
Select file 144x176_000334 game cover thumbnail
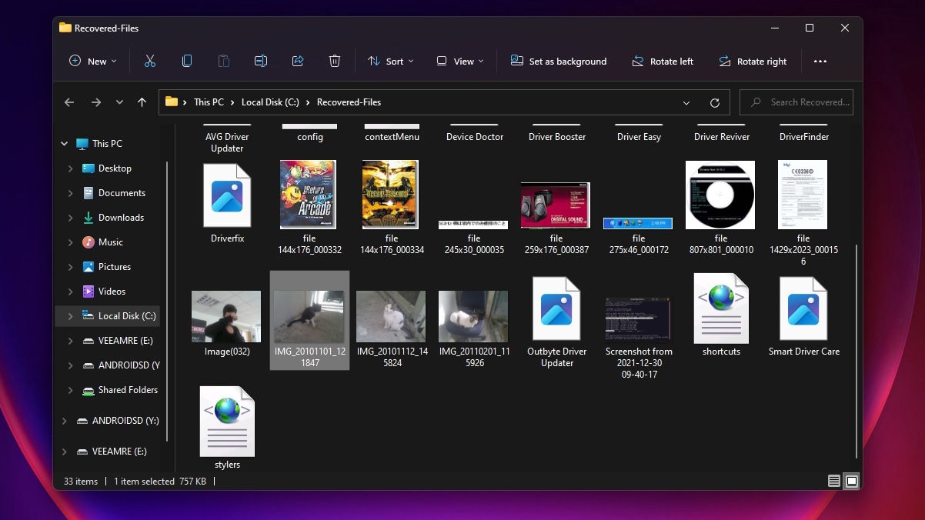390,195
